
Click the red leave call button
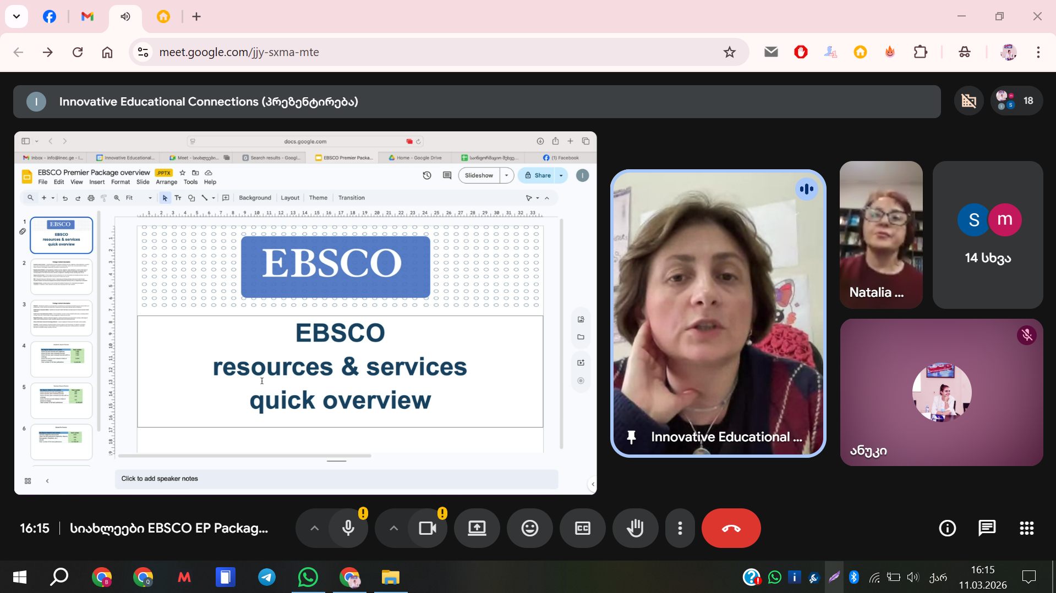[731, 528]
